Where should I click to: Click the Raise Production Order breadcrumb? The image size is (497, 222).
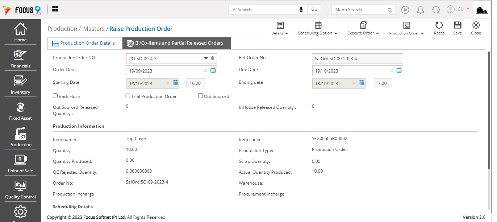(x=141, y=29)
